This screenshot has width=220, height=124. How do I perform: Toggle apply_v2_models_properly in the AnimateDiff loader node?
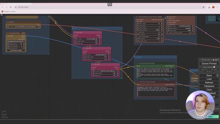click(180, 33)
